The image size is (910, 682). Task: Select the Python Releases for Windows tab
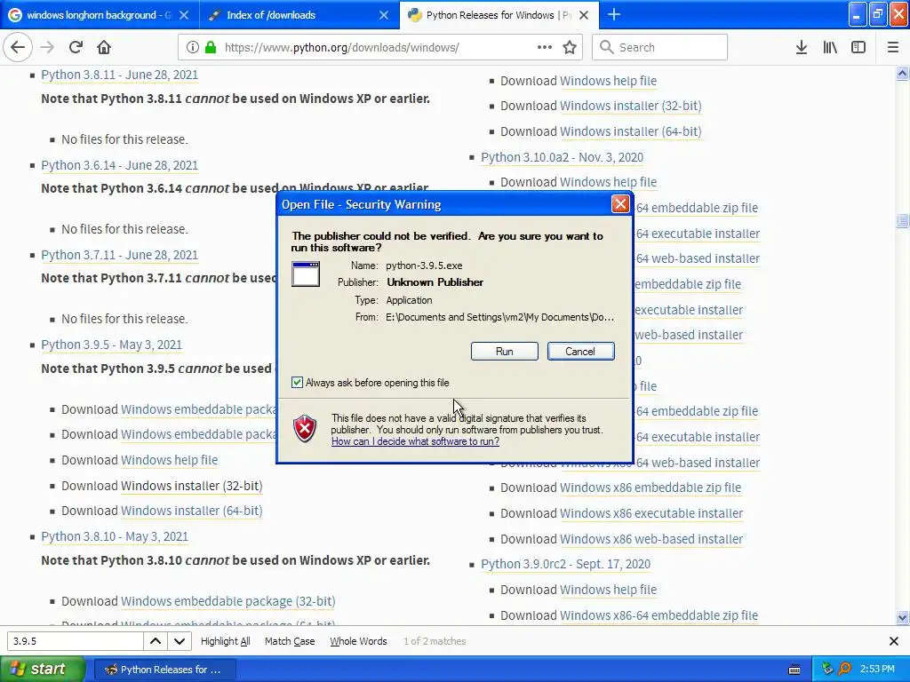499,15
